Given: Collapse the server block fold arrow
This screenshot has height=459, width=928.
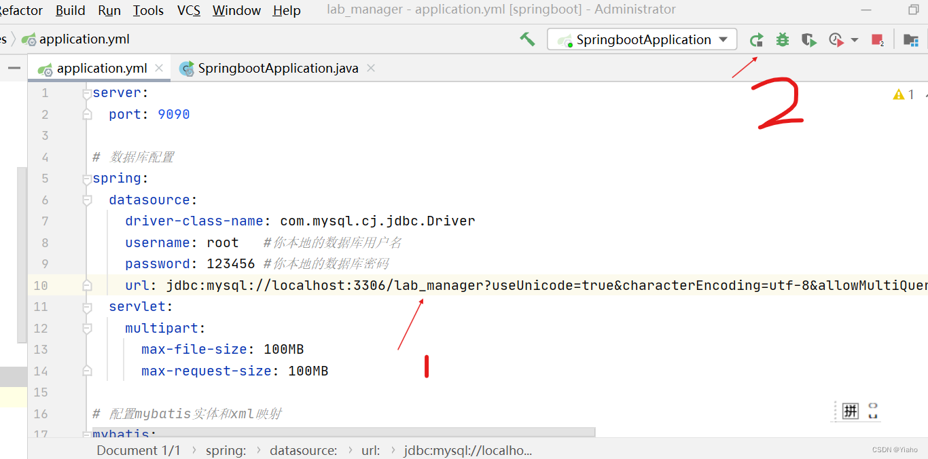Looking at the screenshot, I should 86,92.
